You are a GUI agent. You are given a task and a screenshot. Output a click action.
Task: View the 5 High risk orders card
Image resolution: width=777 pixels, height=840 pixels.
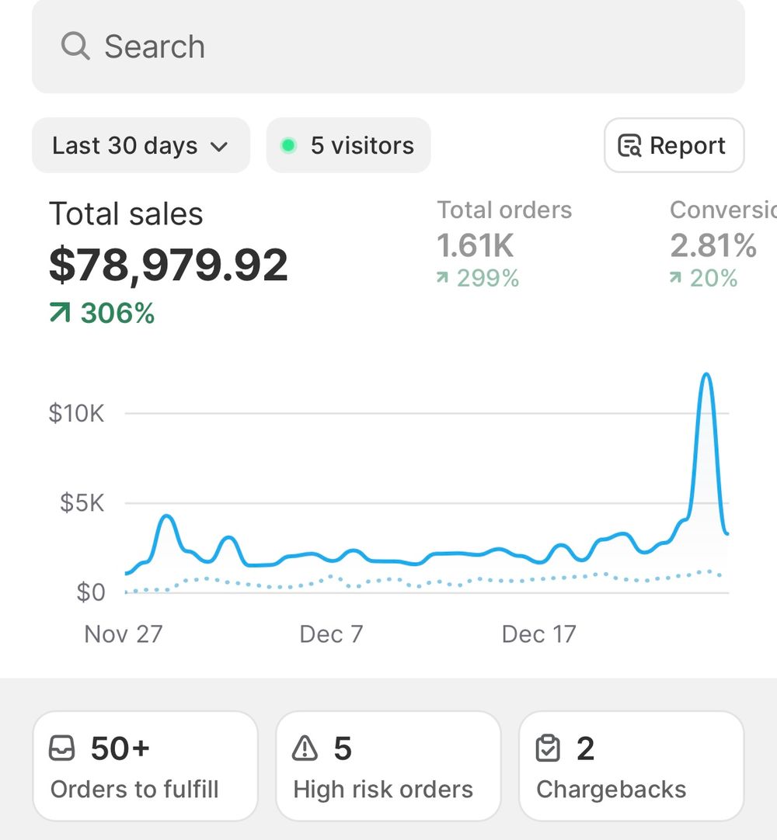[388, 766]
